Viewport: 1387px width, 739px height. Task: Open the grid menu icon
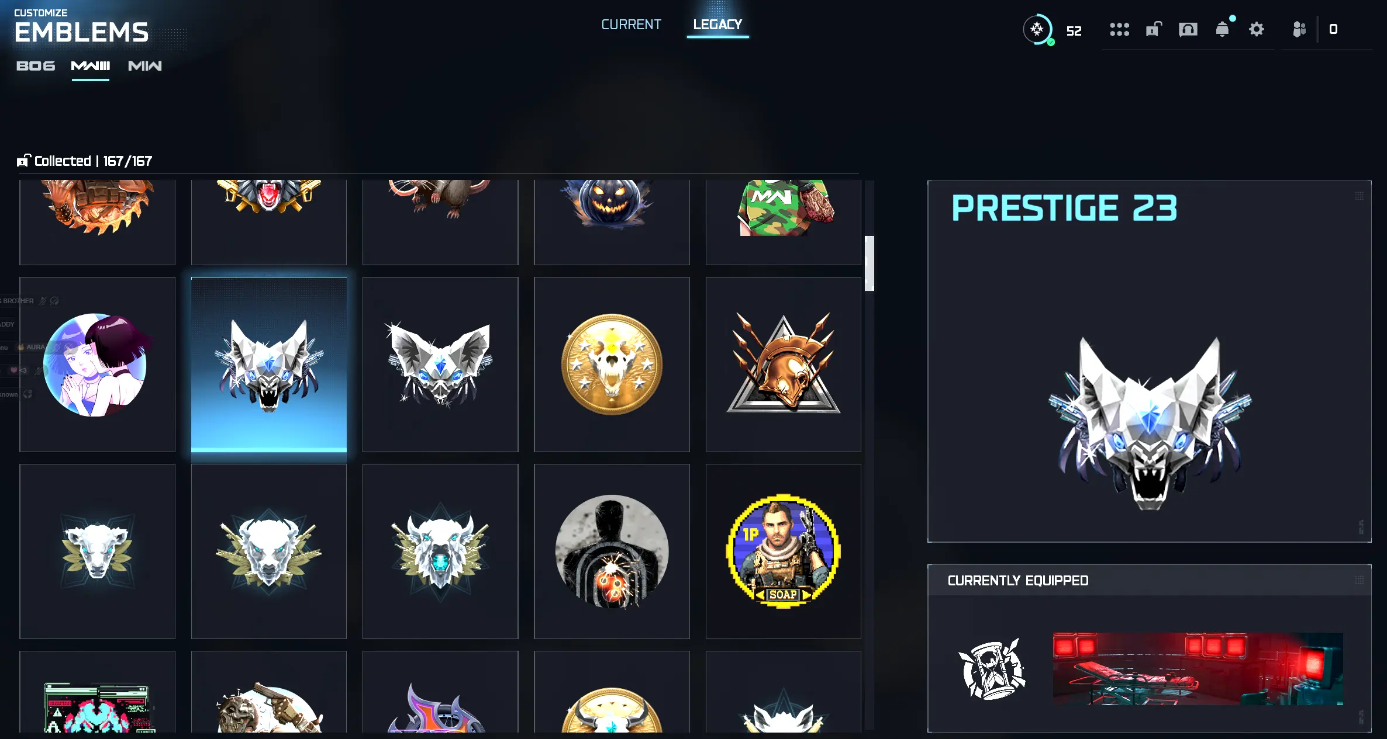(x=1119, y=29)
